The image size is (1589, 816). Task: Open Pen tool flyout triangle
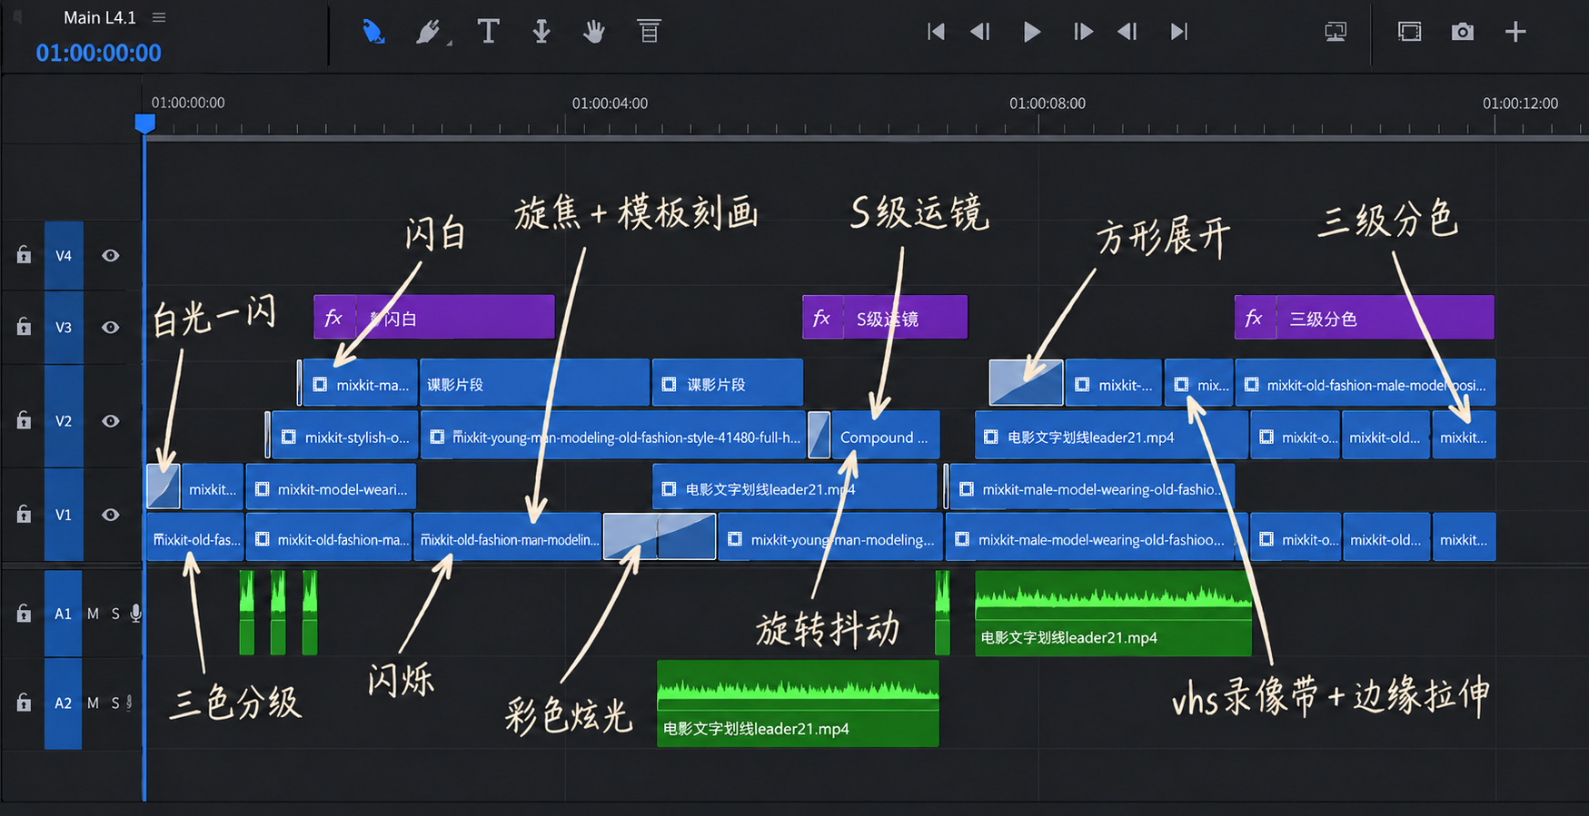click(449, 42)
